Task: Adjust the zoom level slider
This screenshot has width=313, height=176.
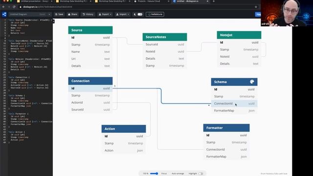Action: (154, 174)
